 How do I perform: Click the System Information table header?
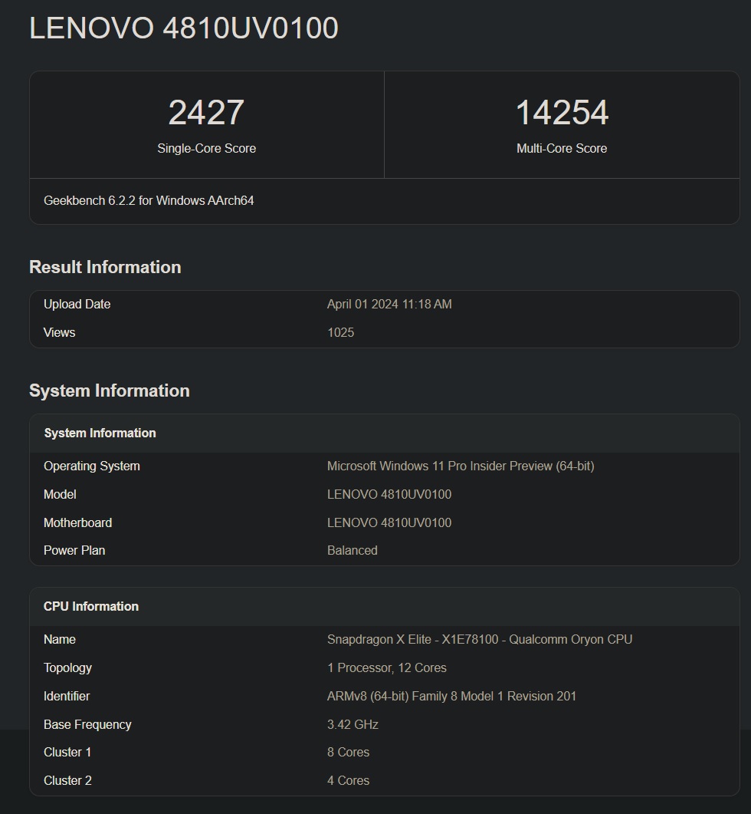100,433
